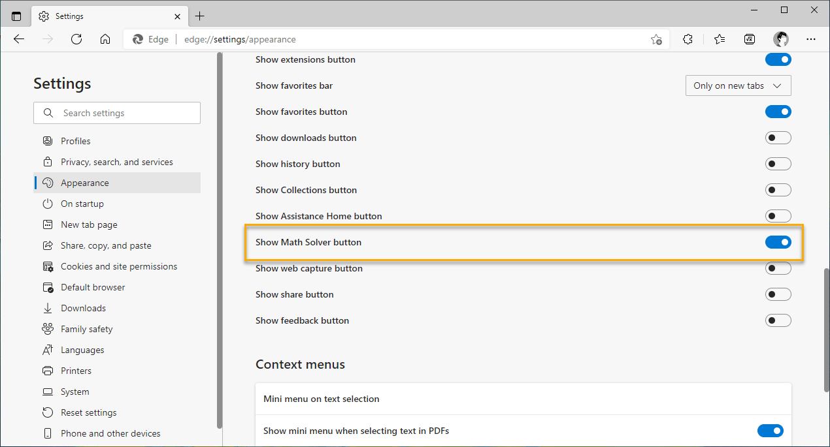
Task: Open the Reset settings section
Action: click(x=87, y=412)
